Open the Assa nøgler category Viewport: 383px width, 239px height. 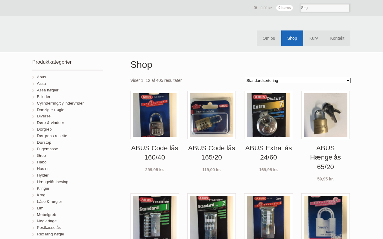pyautogui.click(x=48, y=90)
